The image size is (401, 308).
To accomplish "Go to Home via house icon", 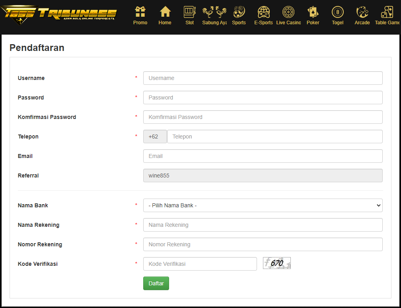I will point(165,12).
